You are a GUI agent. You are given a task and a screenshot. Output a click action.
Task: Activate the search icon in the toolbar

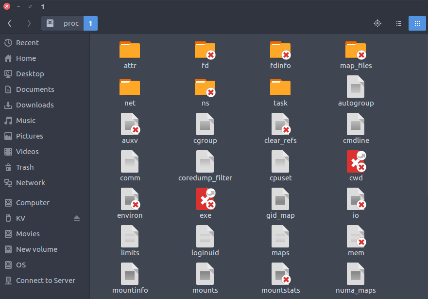377,23
